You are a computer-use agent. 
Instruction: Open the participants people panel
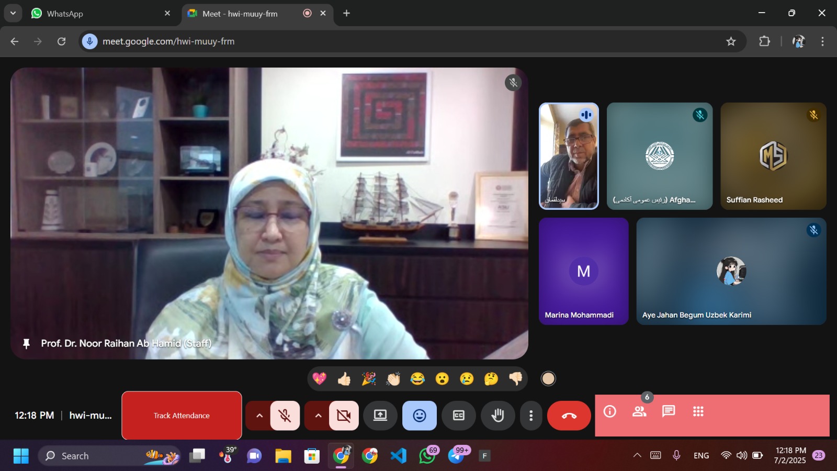pyautogui.click(x=639, y=411)
